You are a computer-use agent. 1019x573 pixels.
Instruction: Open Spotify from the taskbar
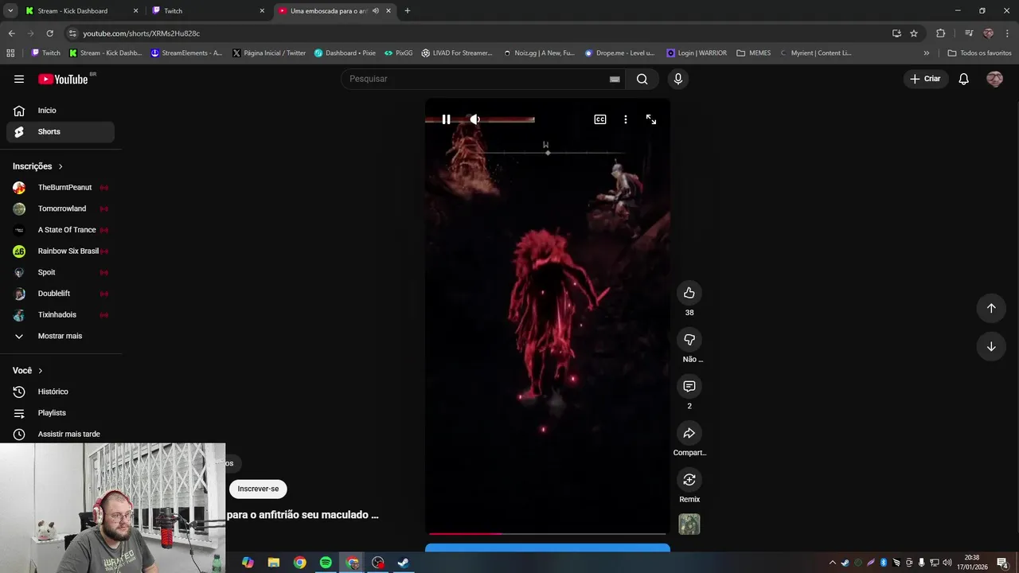pos(326,563)
